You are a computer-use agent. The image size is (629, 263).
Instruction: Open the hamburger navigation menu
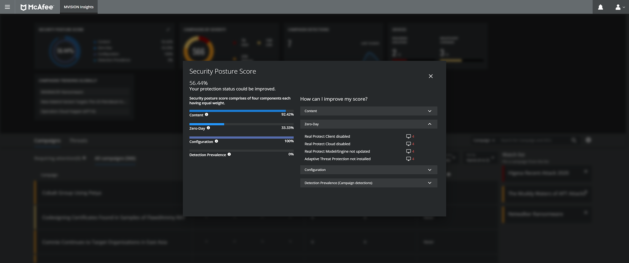(7, 7)
